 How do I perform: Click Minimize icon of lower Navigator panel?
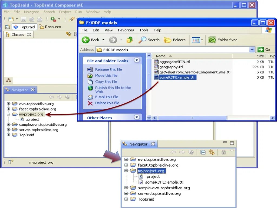click(225, 142)
